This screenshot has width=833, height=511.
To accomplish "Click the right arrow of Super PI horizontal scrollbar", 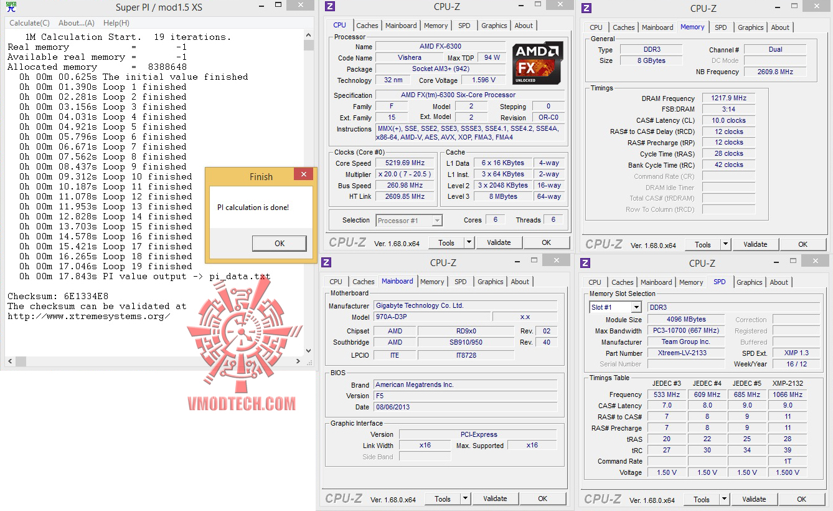I will coord(299,361).
